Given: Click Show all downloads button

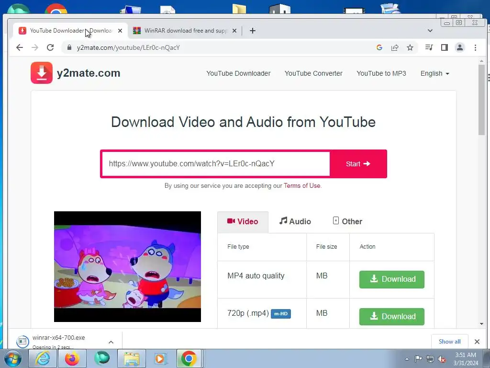Looking at the screenshot, I should click(x=449, y=341).
